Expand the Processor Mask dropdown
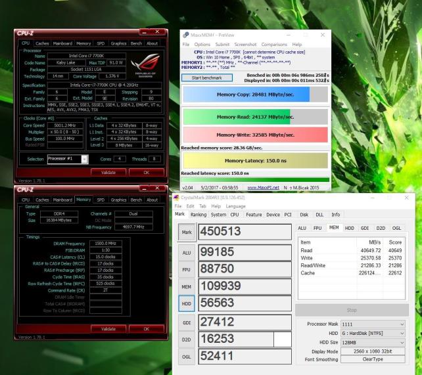Screen dimensions: 422x375 (x=402, y=324)
